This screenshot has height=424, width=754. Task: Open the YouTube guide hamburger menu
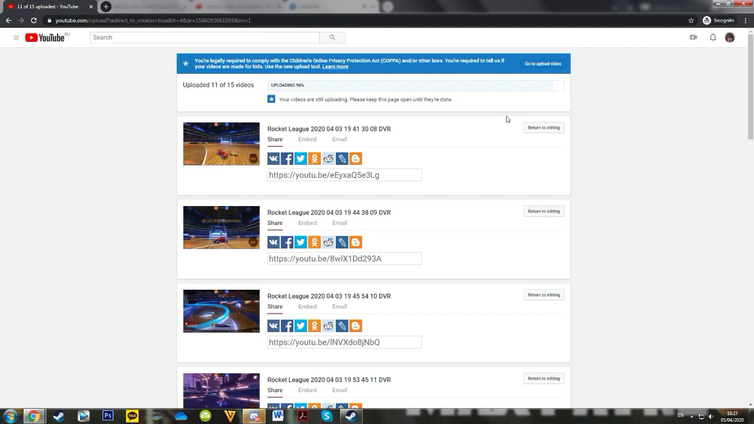tap(16, 38)
